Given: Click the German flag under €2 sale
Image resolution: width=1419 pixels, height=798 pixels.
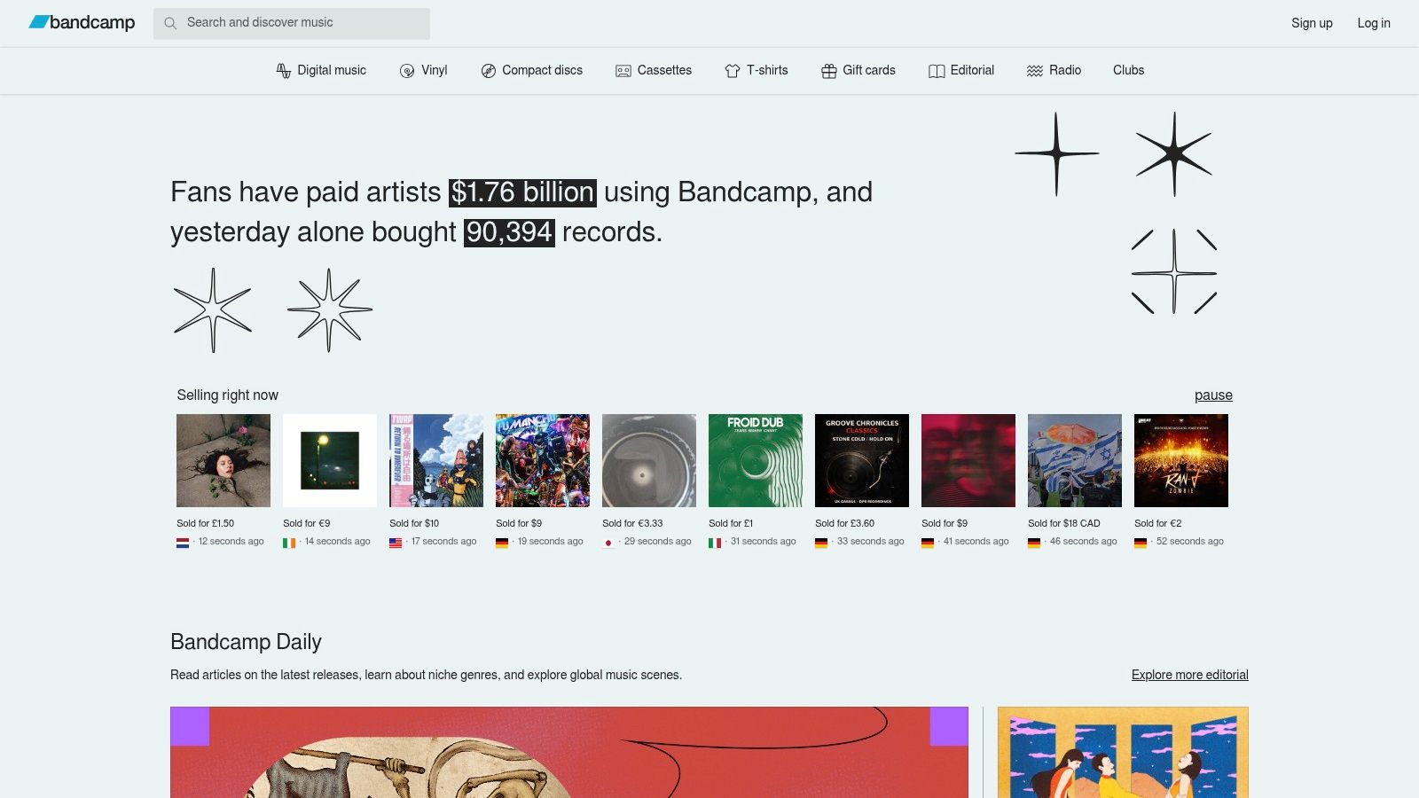Looking at the screenshot, I should coord(1141,543).
